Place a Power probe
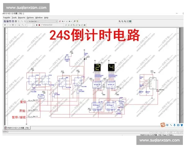The height and width of the screenshot is (148, 186). click(71, 25)
